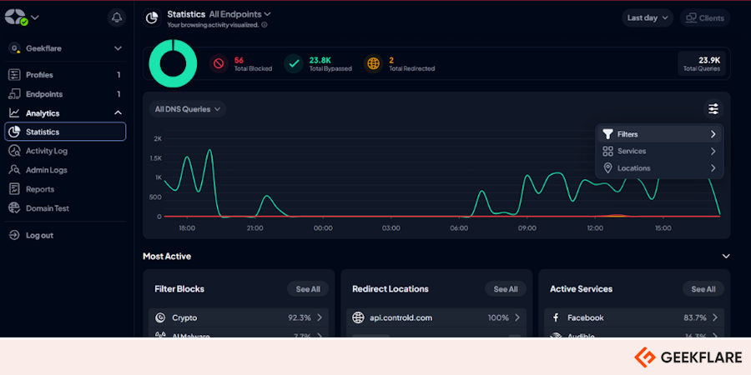Open the chart filter sliders icon
This screenshot has width=751, height=375.
point(713,109)
